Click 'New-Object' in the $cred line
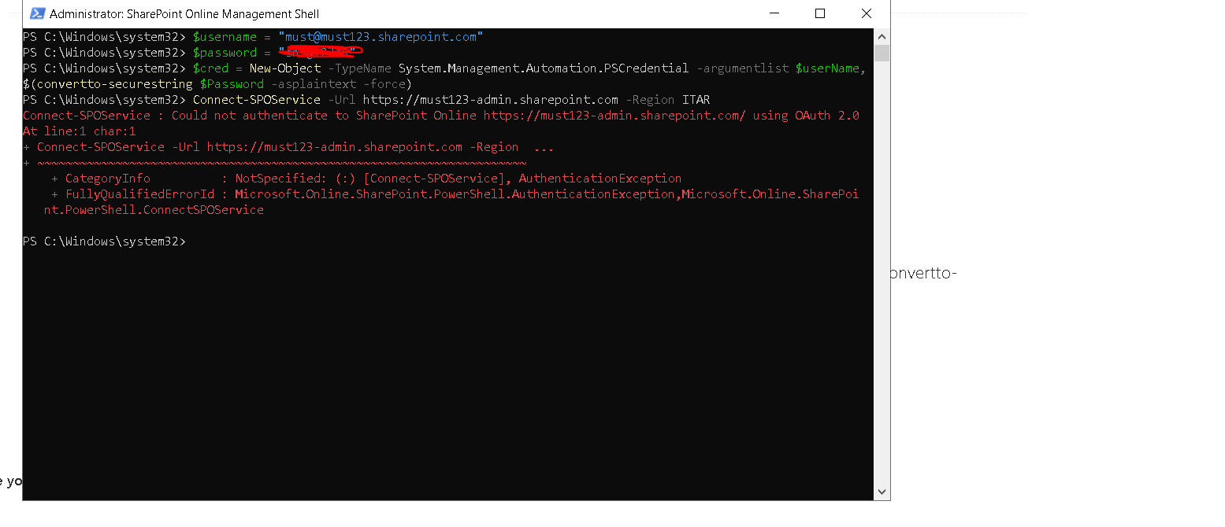Screen dimensions: 1225x527 pos(285,68)
